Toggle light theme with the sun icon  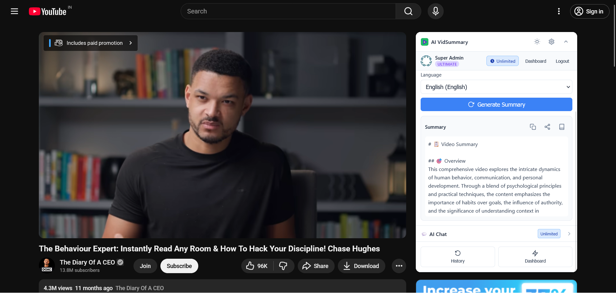[537, 42]
